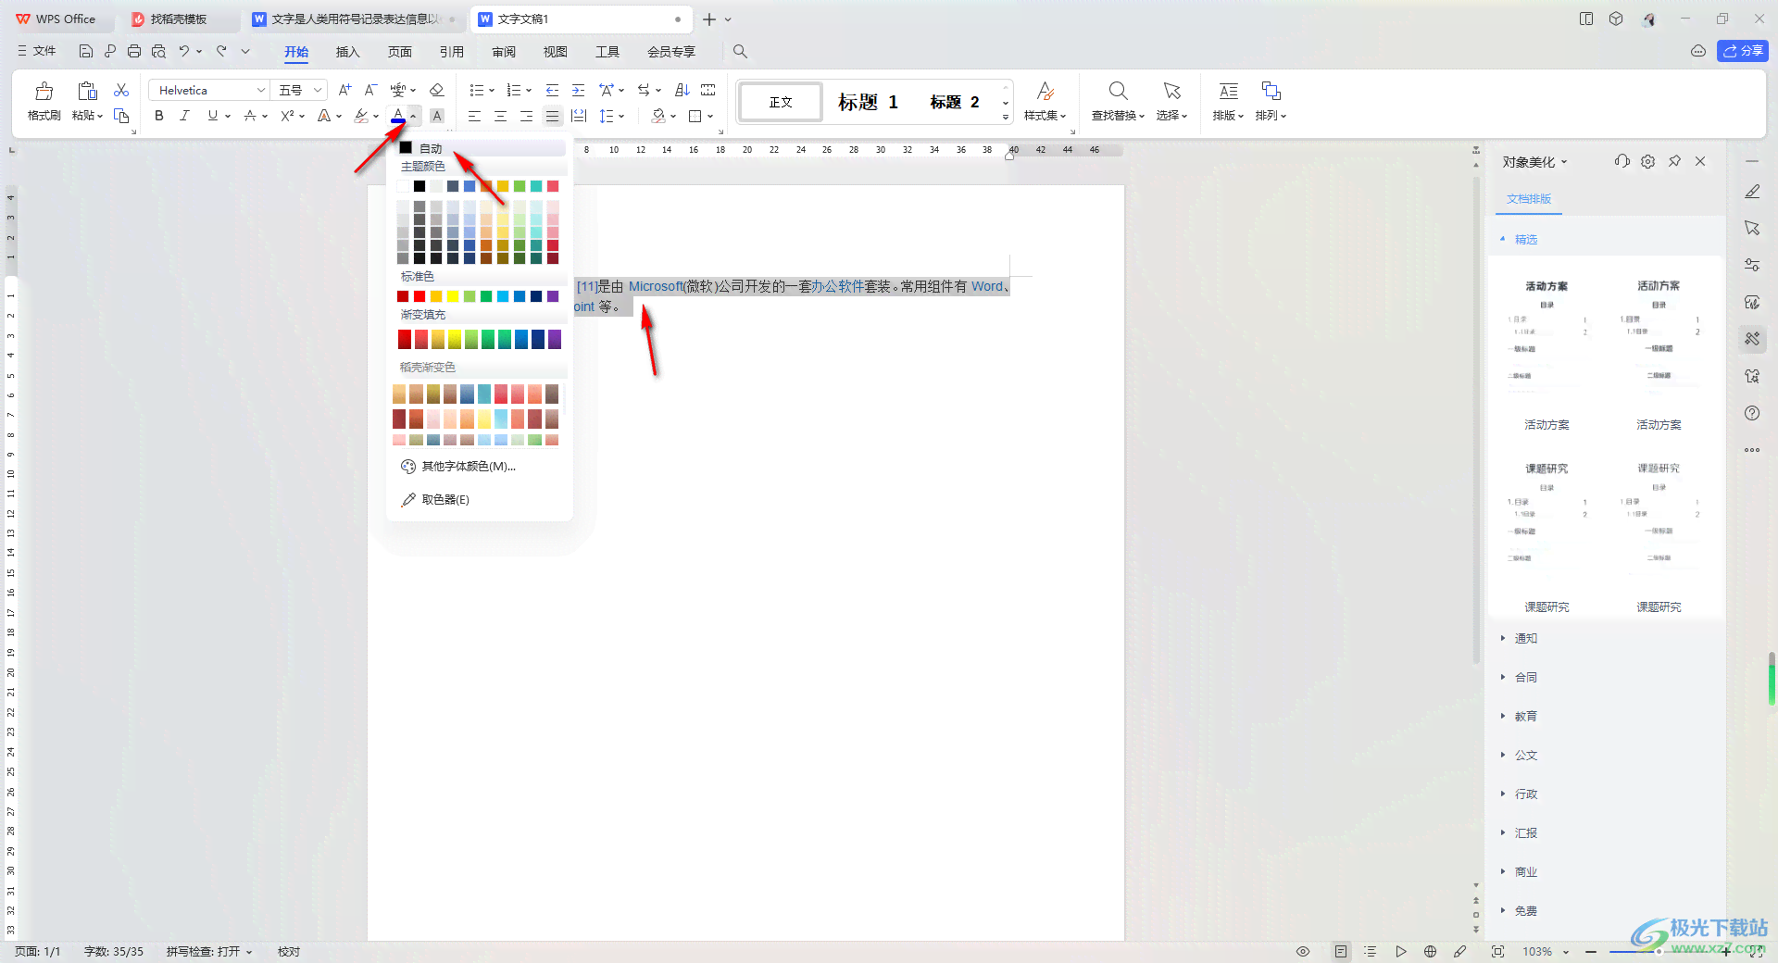Toggle page view mode icon in status bar
The height and width of the screenshot is (963, 1778).
tap(1341, 951)
